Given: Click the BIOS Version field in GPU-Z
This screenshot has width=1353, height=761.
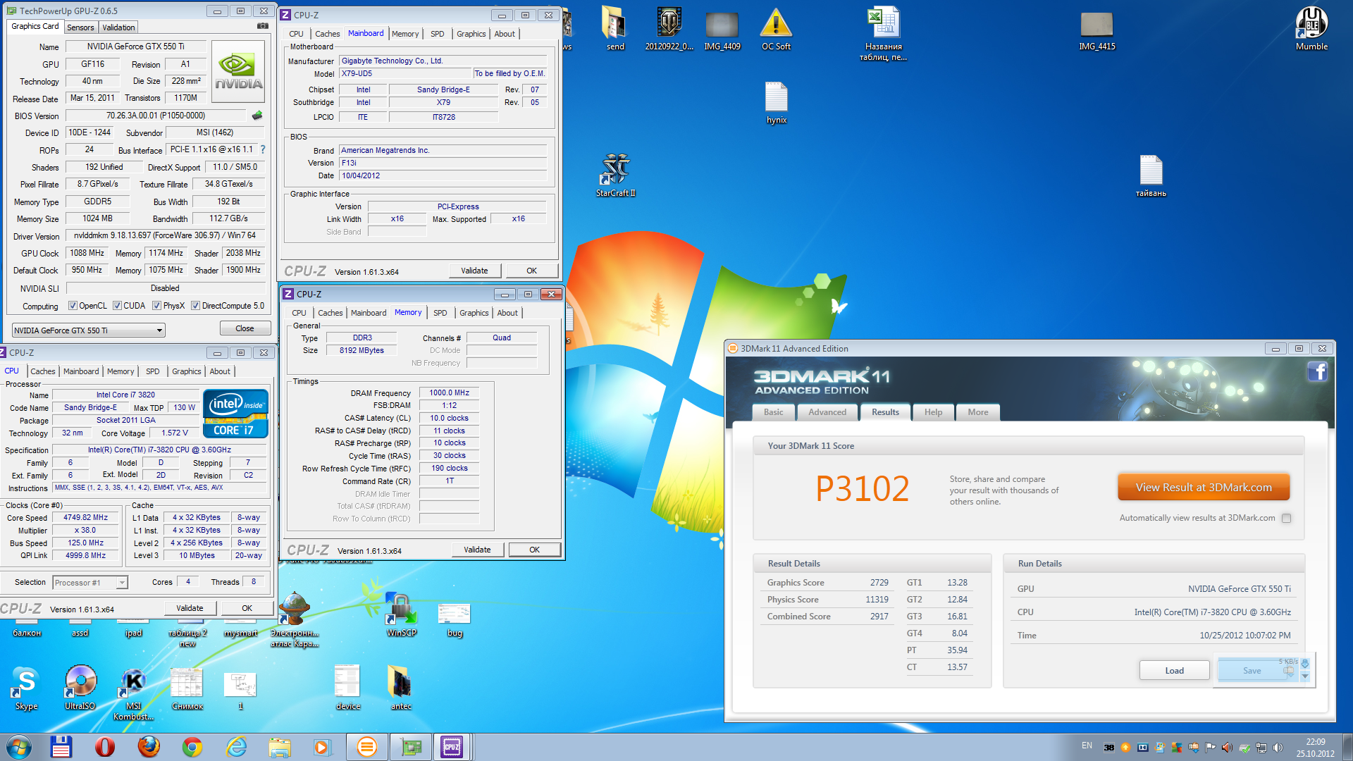Looking at the screenshot, I should pyautogui.click(x=156, y=116).
